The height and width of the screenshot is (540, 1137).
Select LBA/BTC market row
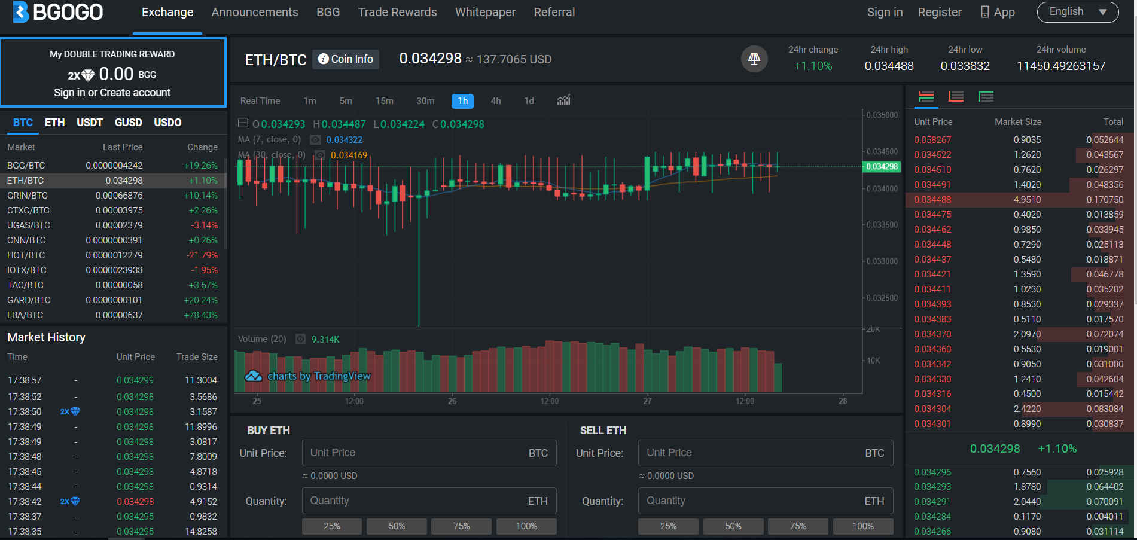pos(112,315)
